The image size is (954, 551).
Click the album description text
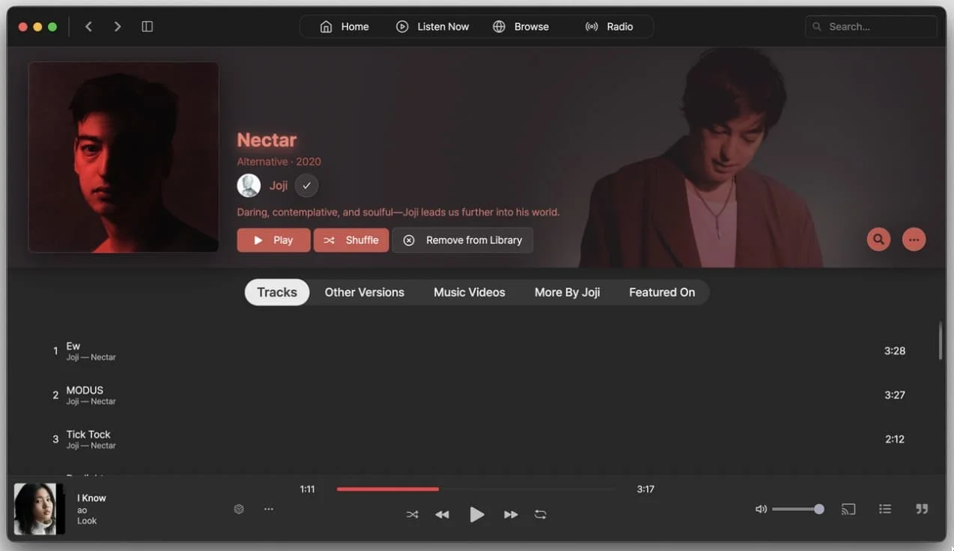(x=398, y=212)
